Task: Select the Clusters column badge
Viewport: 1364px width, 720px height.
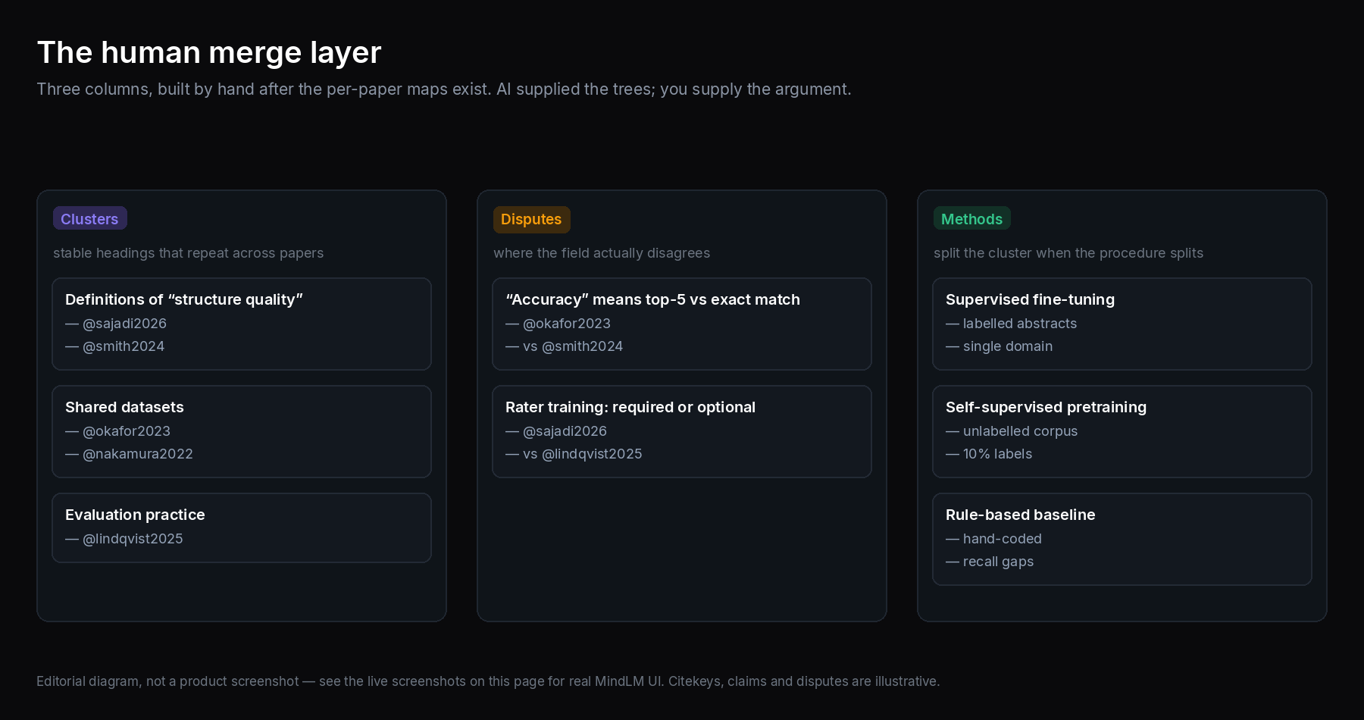Action: (89, 218)
